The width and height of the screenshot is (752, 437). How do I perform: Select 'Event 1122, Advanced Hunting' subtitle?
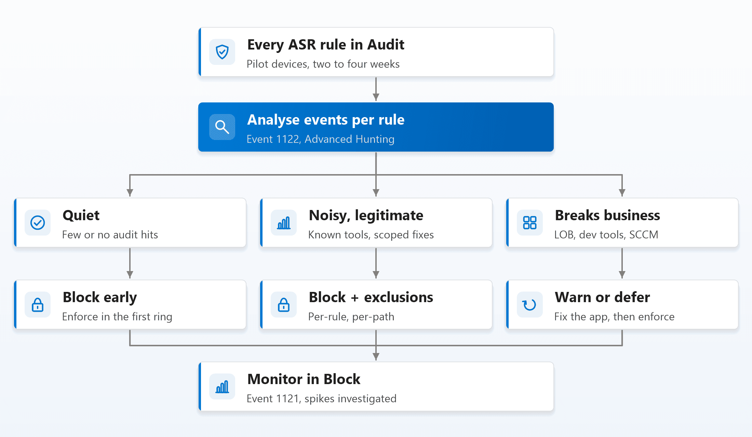[x=321, y=139]
